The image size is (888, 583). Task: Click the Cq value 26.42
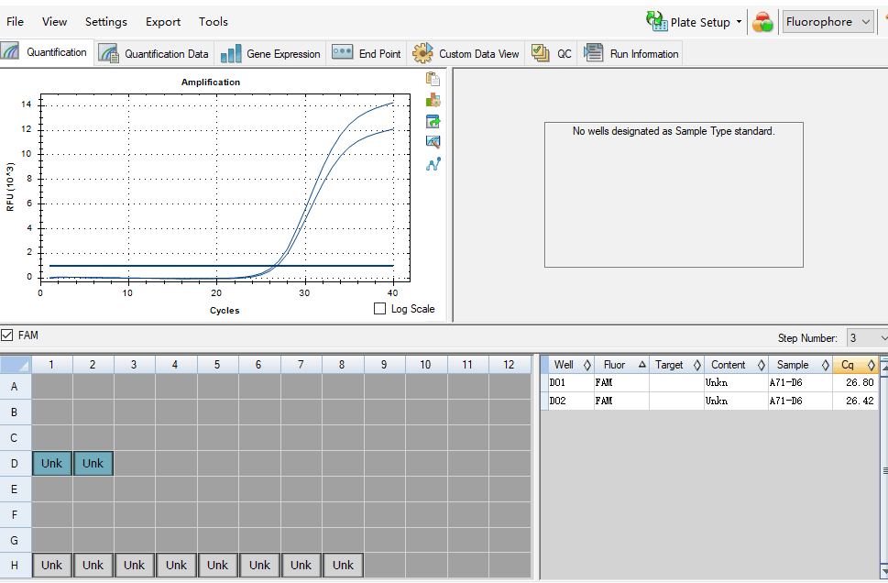pos(860,401)
